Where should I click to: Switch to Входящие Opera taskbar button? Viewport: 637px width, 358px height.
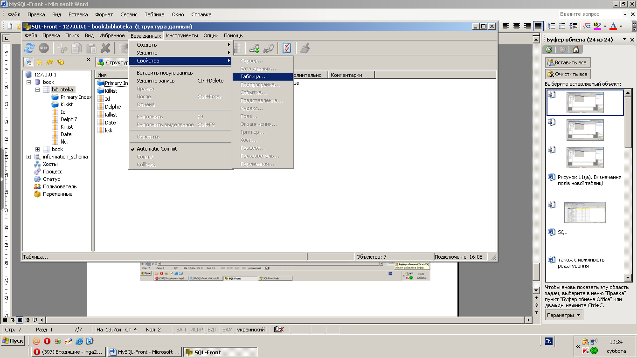[69, 352]
